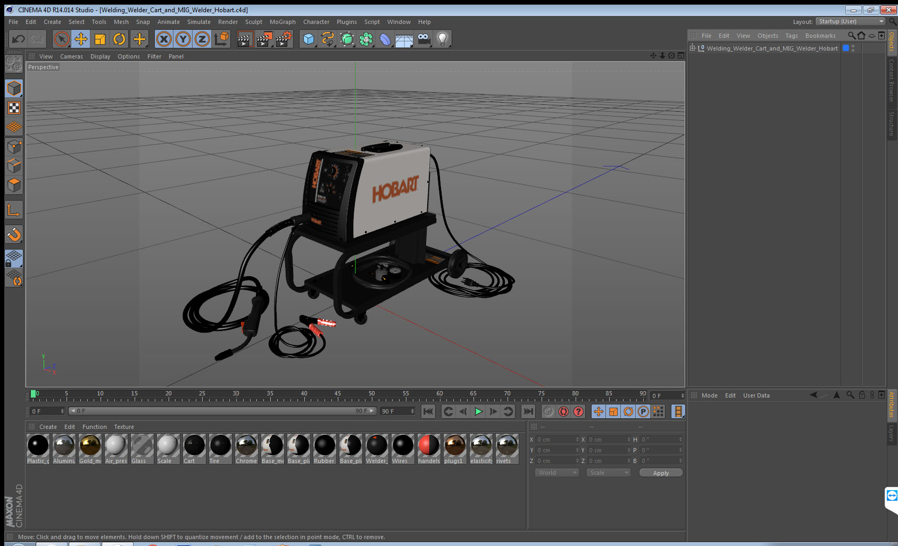Add a NURBS generator object

[347, 39]
